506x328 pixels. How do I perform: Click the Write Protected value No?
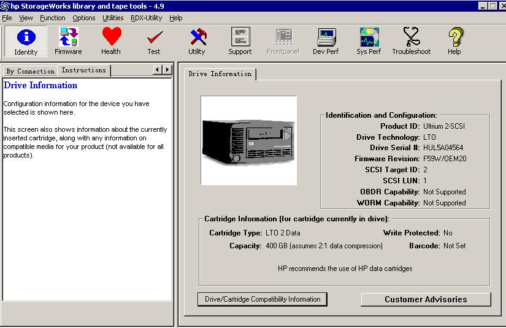448,233
